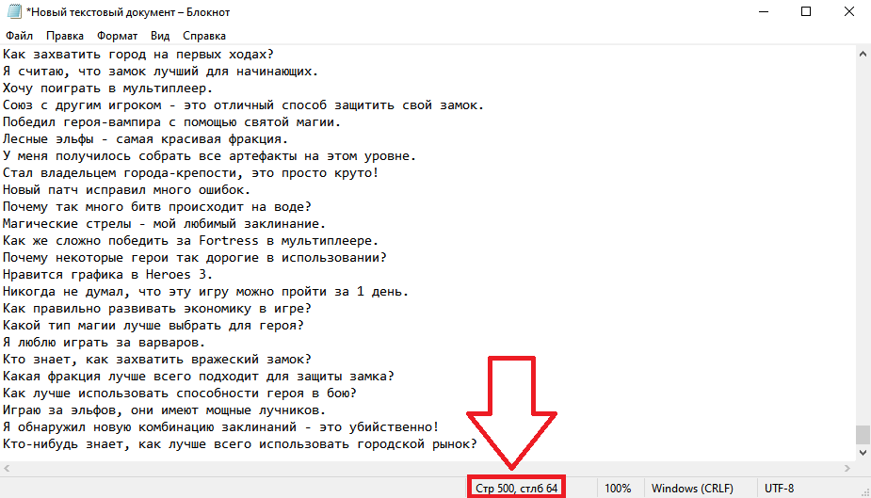This screenshot has height=498, width=871.
Task: Open the Файл menu
Action: [x=20, y=36]
